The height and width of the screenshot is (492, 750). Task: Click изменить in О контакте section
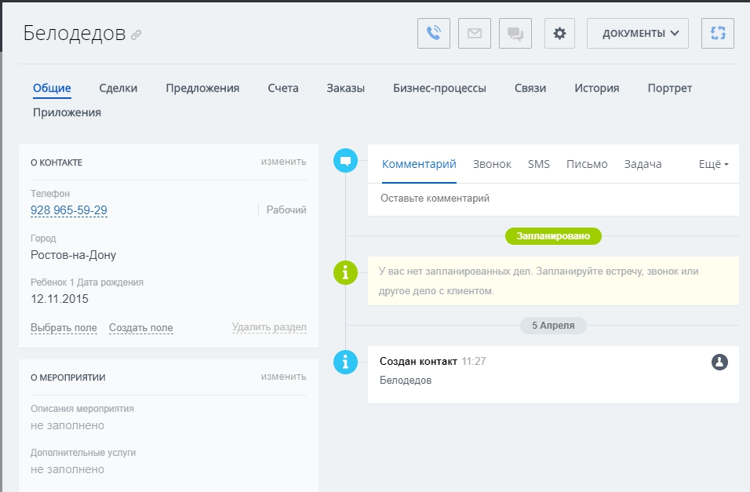[x=284, y=162]
